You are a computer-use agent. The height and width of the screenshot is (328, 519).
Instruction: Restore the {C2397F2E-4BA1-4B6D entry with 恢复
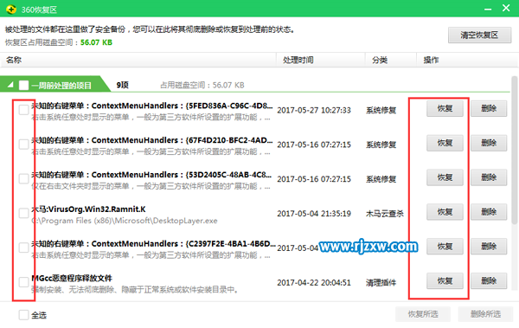445,247
